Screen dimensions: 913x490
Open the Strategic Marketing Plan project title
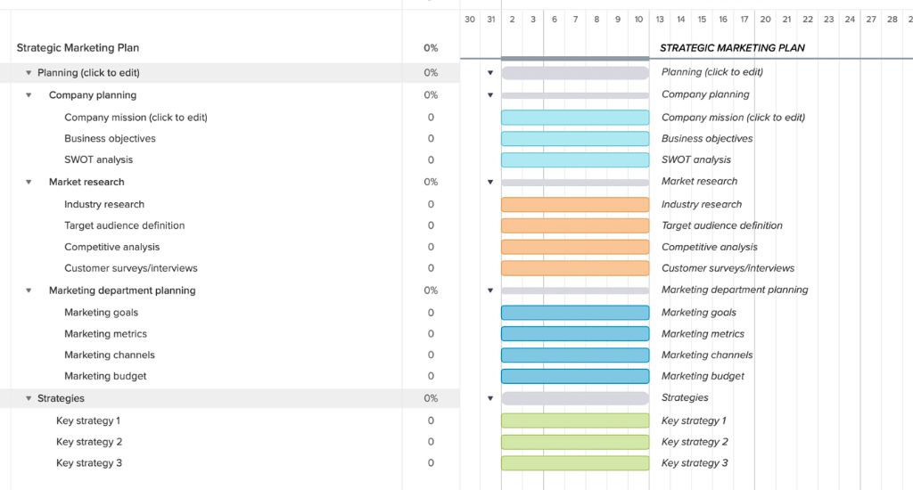[x=78, y=48]
